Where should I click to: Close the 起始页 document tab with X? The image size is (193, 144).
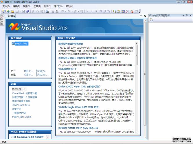click(145, 16)
